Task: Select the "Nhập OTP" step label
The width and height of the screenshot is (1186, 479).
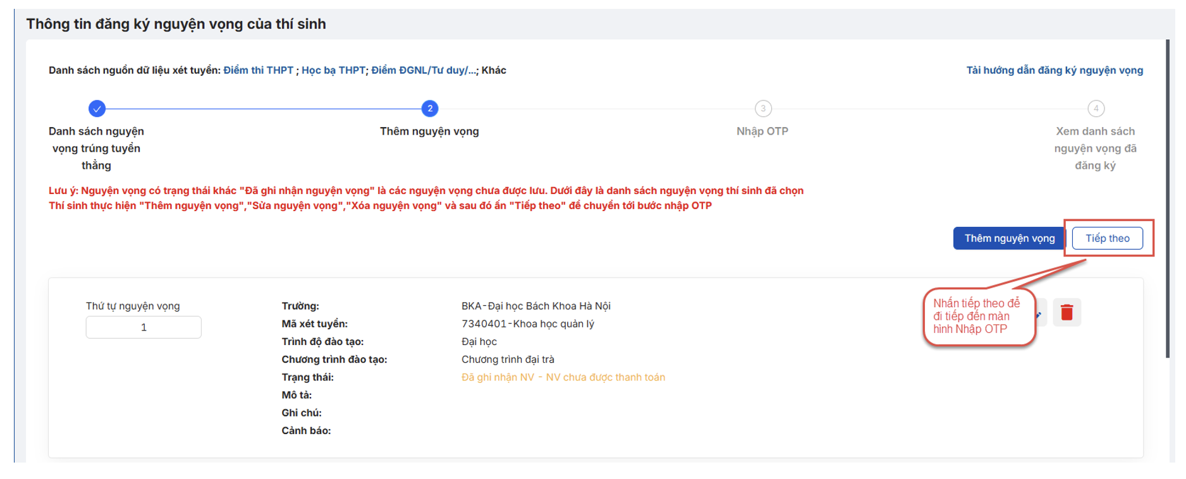Action: click(x=762, y=131)
